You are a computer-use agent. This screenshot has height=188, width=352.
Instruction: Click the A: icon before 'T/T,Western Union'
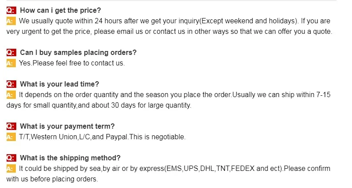11,137
